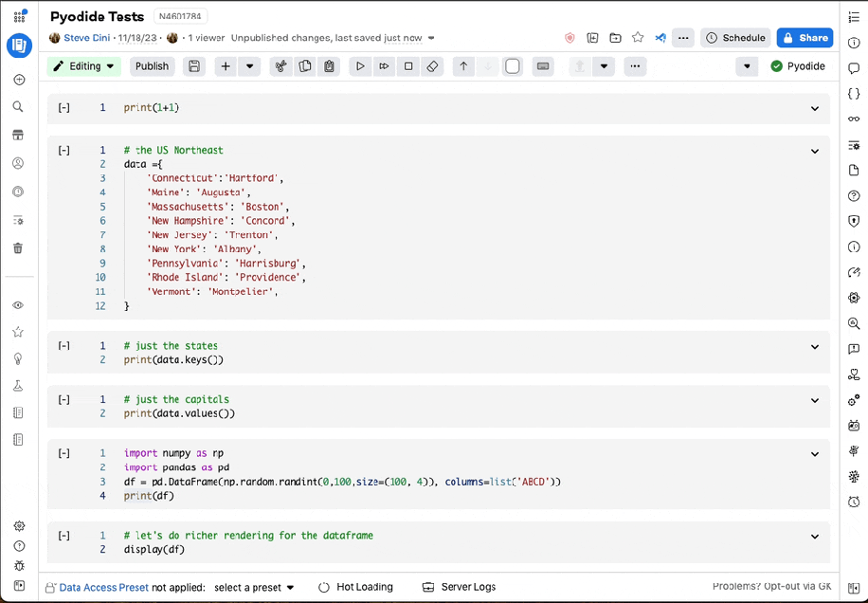Click the plus-circle new notebook icon
The height and width of the screenshot is (603, 868).
pos(19,80)
